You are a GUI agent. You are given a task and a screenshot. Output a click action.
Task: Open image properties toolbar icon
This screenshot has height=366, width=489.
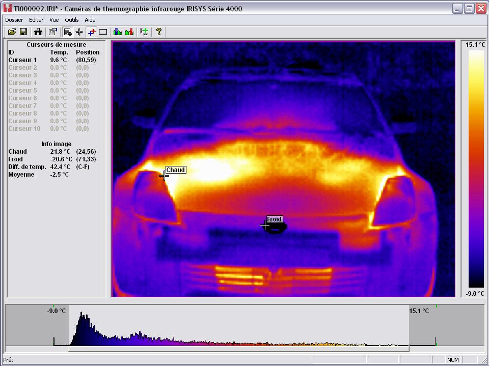click(52, 32)
